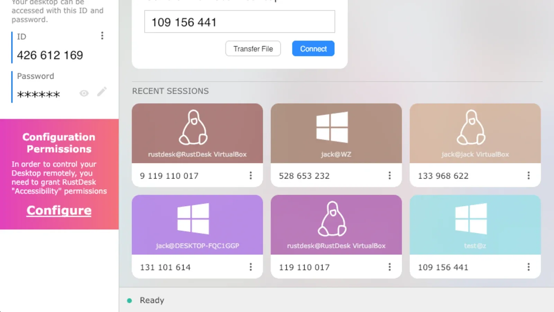Click the Linux penguin on the jack@jack VirtualBox card
This screenshot has width=554, height=312.
[471, 127]
